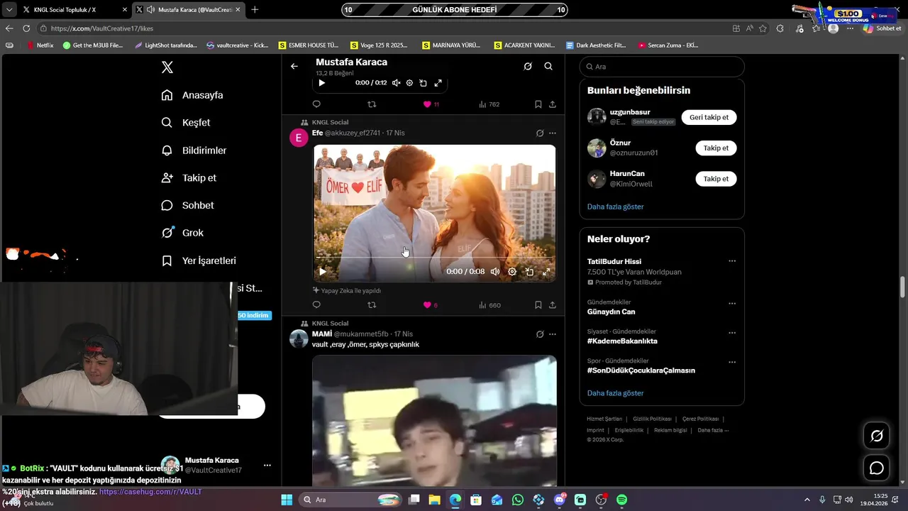The width and height of the screenshot is (908, 511).
Task: Share the post with 762 views
Action: (x=553, y=104)
